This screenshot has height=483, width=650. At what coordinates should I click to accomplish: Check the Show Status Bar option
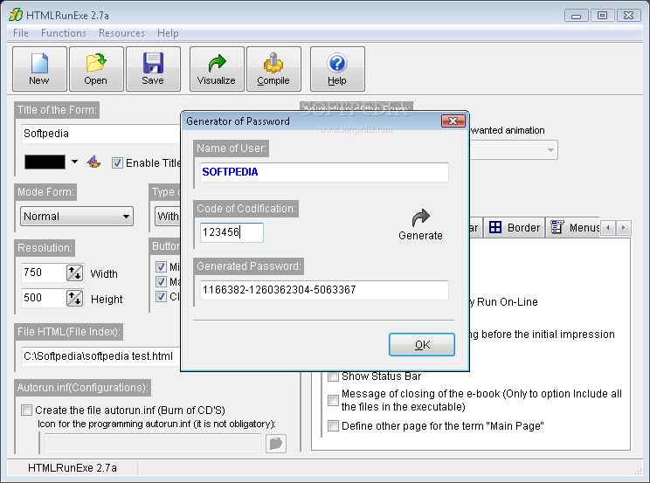click(333, 376)
